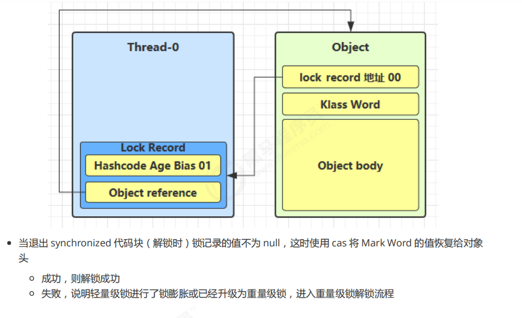522x318 pixels.
Task: Click the filled bullet before 当退出
Action: 9,244
